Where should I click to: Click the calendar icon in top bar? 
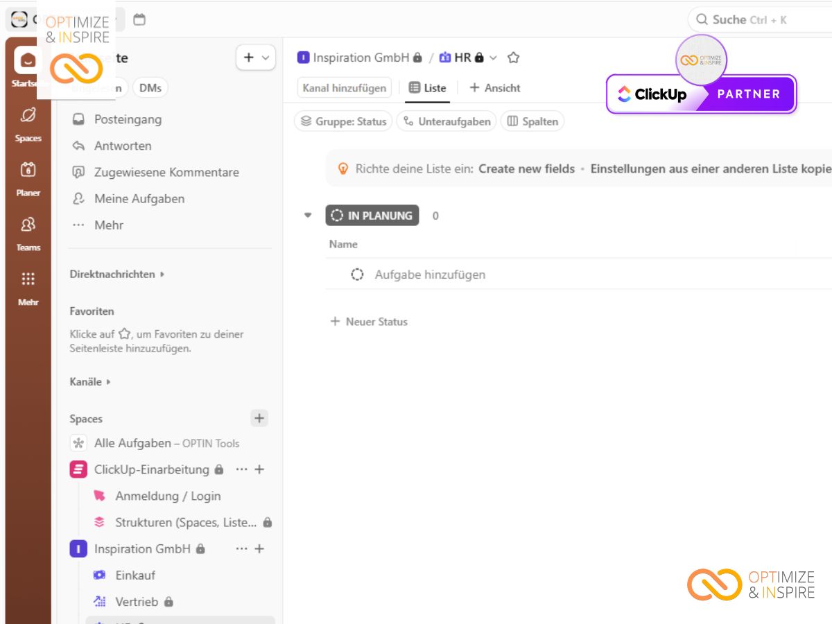(x=139, y=19)
